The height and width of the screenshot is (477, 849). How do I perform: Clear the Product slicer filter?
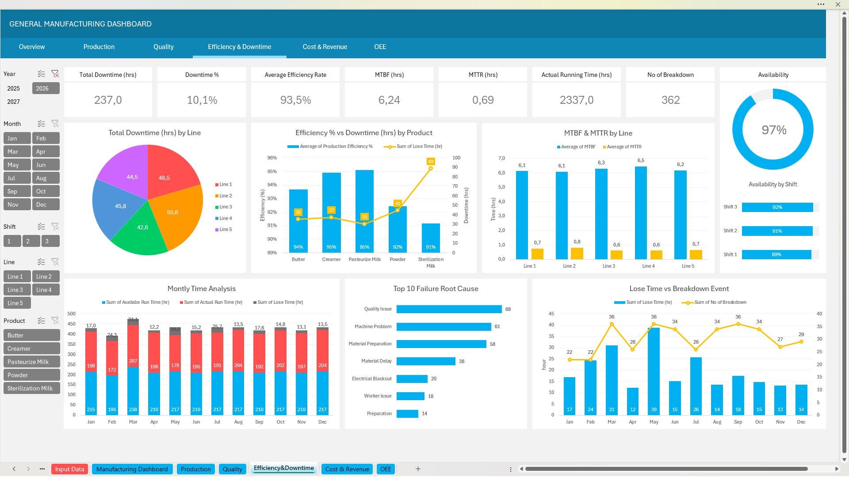pos(55,321)
